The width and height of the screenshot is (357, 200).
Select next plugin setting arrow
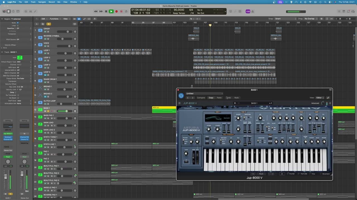(192, 98)
